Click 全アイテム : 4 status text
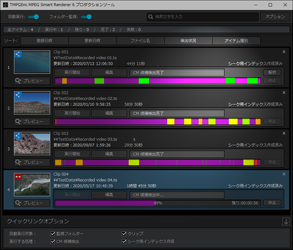 click(x=20, y=30)
